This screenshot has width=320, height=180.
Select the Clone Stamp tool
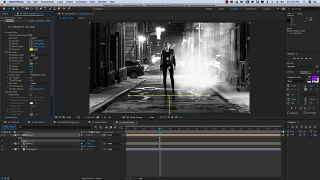click(x=54, y=9)
